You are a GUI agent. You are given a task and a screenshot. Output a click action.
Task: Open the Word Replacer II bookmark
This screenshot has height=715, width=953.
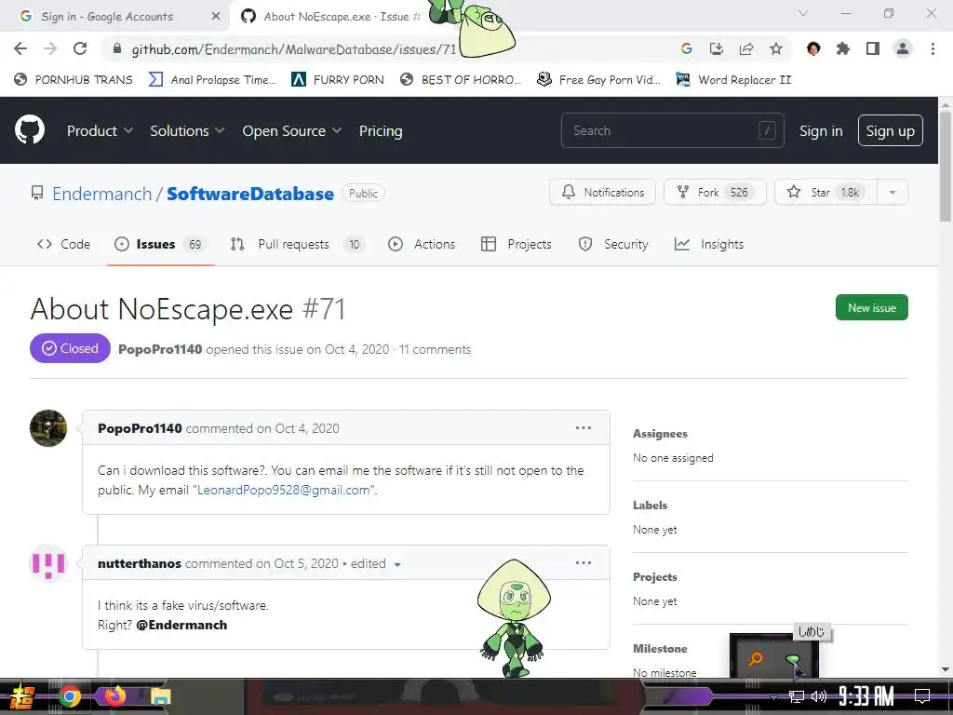[733, 80]
